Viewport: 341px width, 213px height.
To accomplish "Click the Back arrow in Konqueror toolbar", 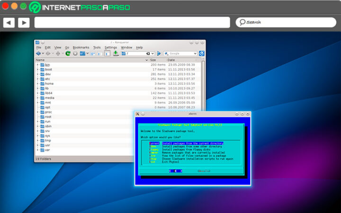I will [38, 53].
